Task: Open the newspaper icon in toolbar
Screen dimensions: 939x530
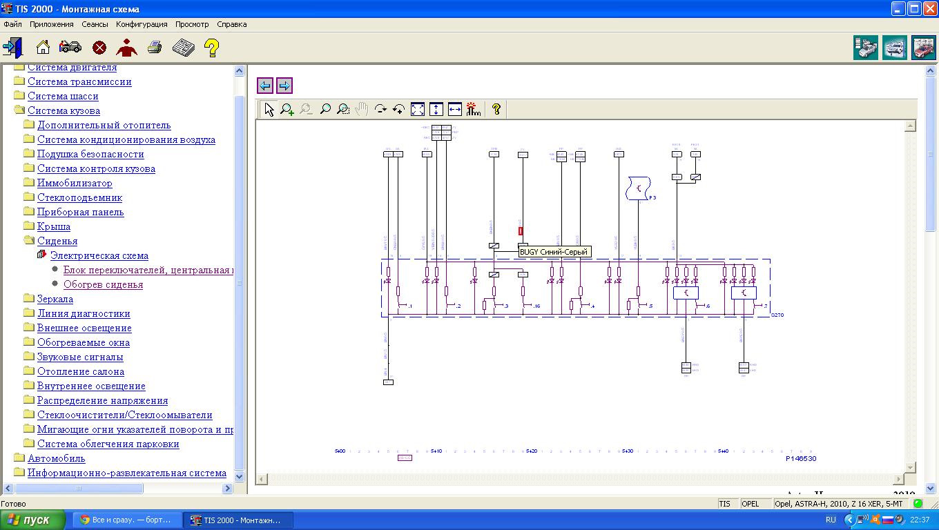Action: pos(183,48)
